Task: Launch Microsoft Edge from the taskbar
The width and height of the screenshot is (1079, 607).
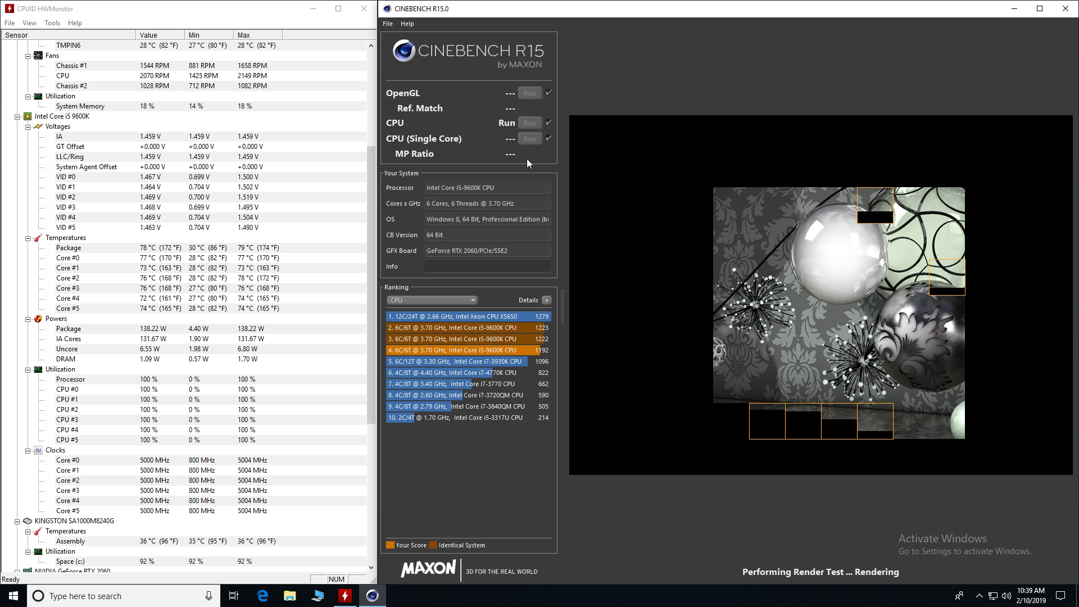Action: (x=262, y=596)
